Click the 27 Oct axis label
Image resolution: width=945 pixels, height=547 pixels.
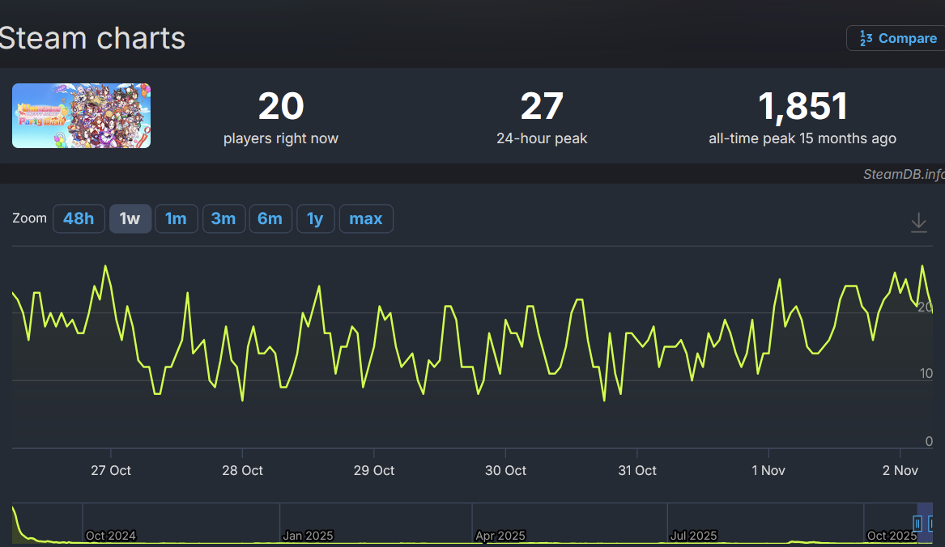(111, 470)
